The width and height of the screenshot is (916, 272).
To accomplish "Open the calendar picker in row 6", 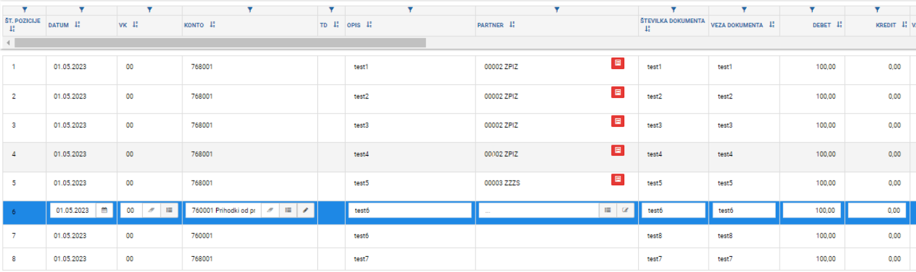I will point(104,210).
